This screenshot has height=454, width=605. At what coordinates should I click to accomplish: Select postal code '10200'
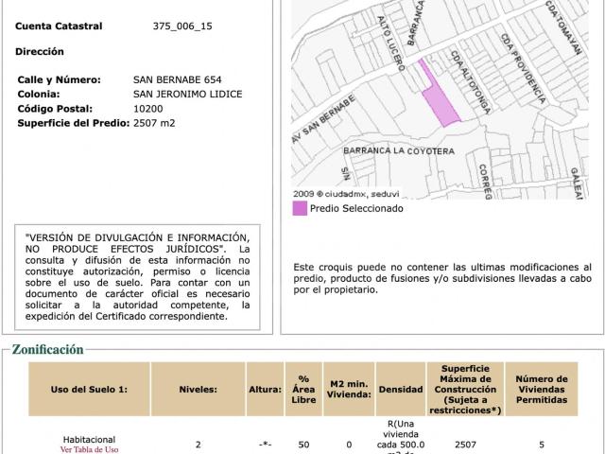click(x=147, y=109)
